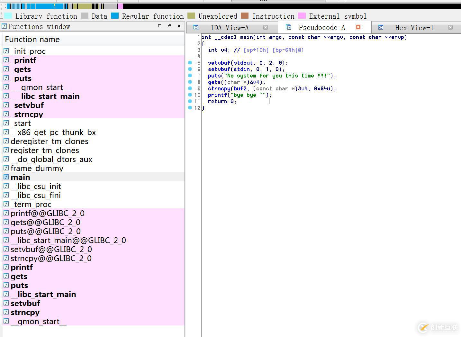Image resolution: width=461 pixels, height=337 pixels.
Task: Click the function icon beside main
Action: click(6, 177)
